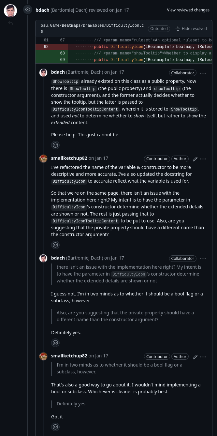Add reaction below the "Got it" comment
The width and height of the screenshot is (217, 436).
(55, 427)
